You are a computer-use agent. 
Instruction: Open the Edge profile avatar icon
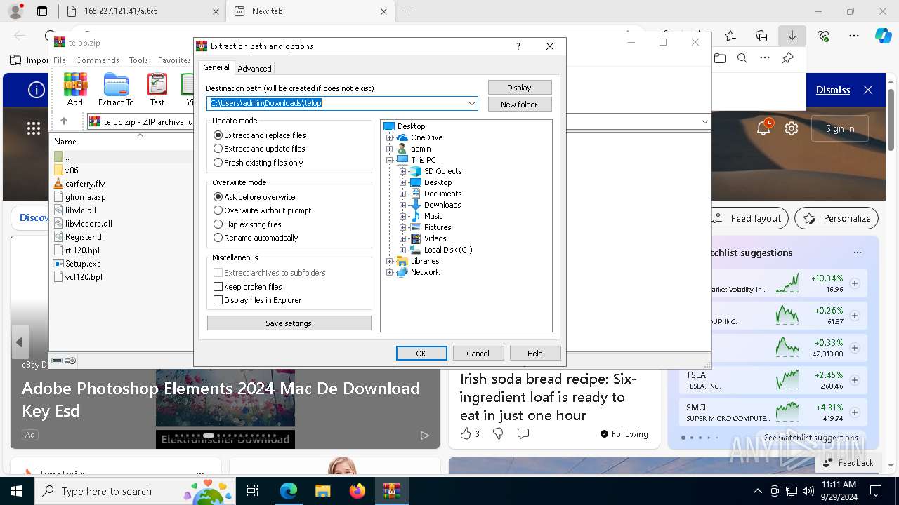point(15,11)
